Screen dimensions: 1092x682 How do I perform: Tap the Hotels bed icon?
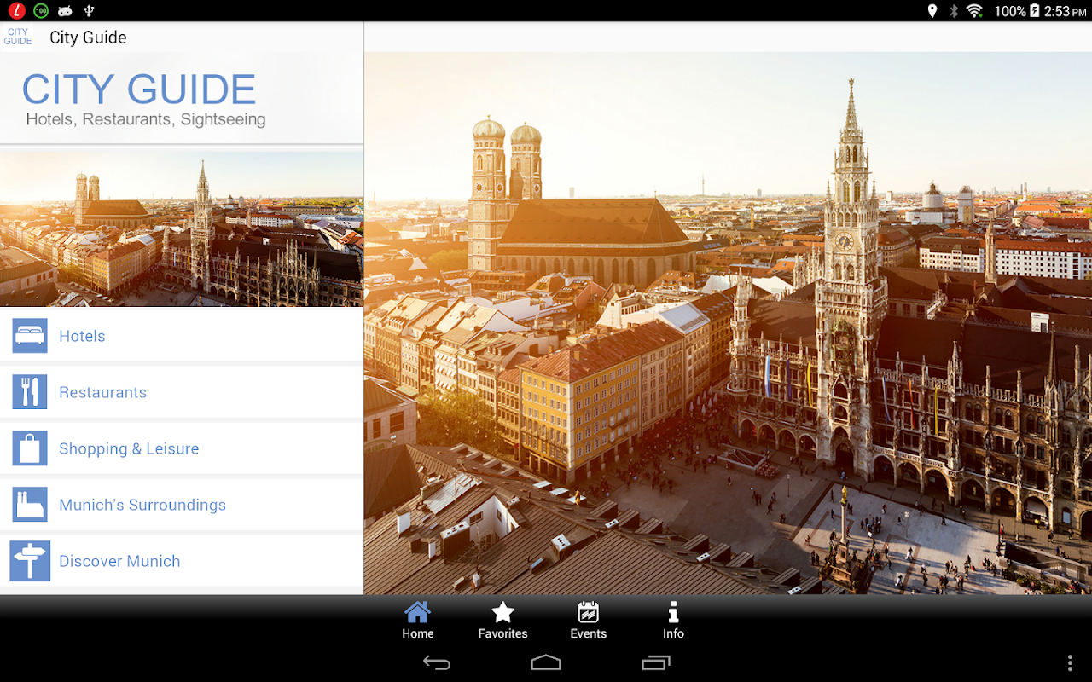pos(30,336)
